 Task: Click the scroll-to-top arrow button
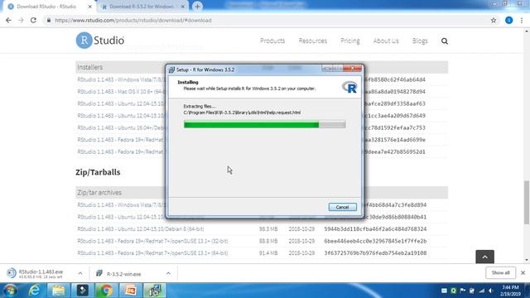(484, 257)
